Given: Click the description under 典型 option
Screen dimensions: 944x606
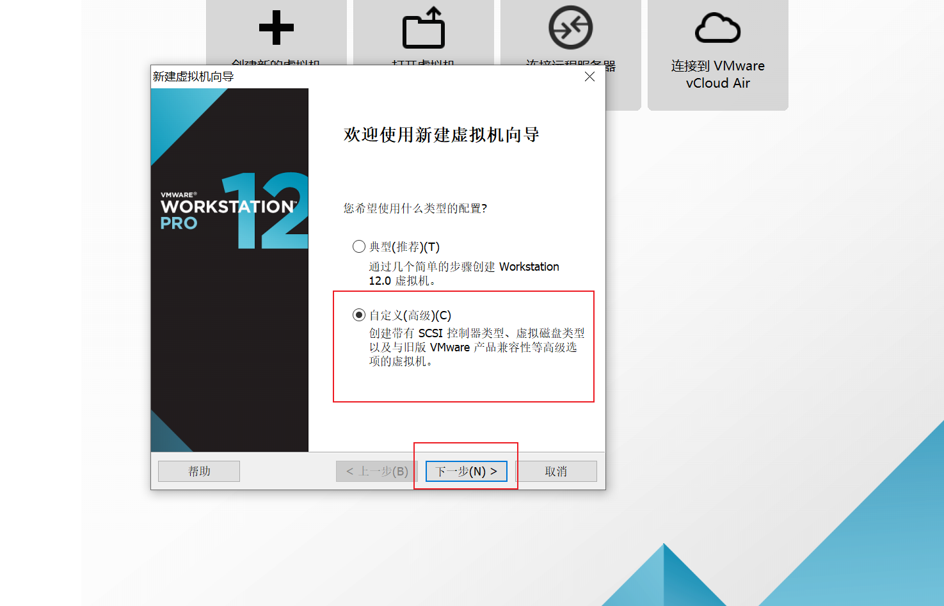Looking at the screenshot, I should [464, 273].
